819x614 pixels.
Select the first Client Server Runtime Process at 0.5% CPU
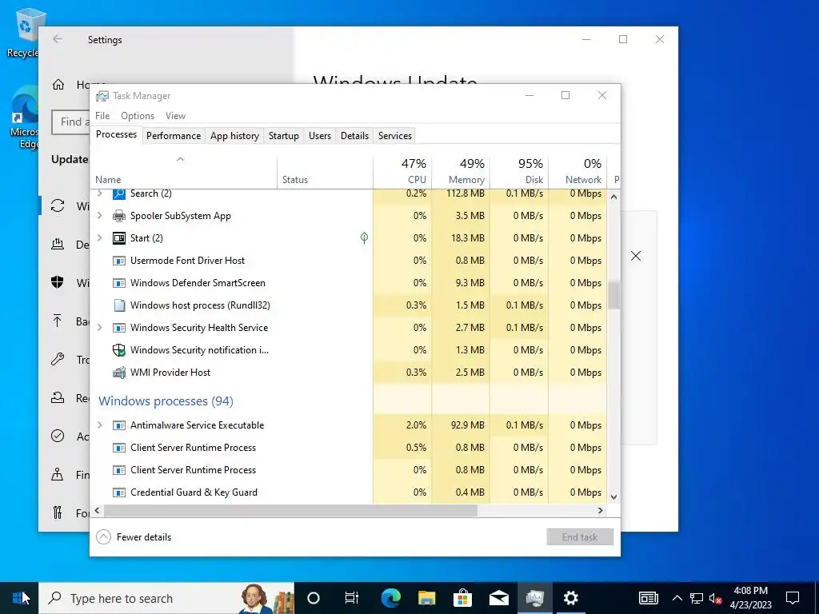(349, 448)
